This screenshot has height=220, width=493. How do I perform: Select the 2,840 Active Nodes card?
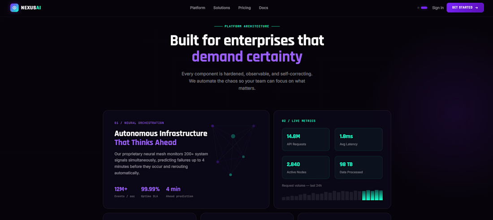306,168
